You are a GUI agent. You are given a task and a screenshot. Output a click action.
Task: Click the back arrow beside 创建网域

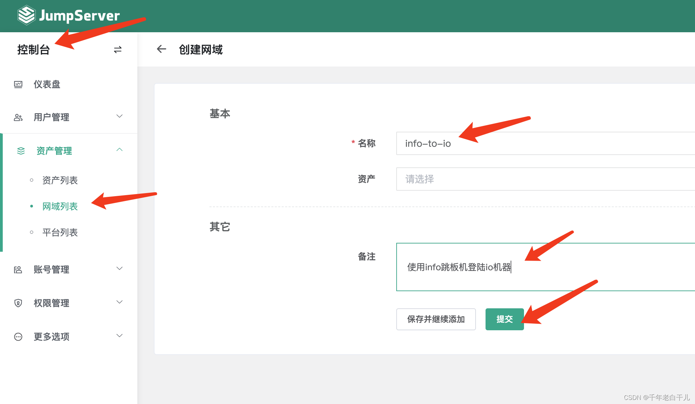pyautogui.click(x=161, y=49)
